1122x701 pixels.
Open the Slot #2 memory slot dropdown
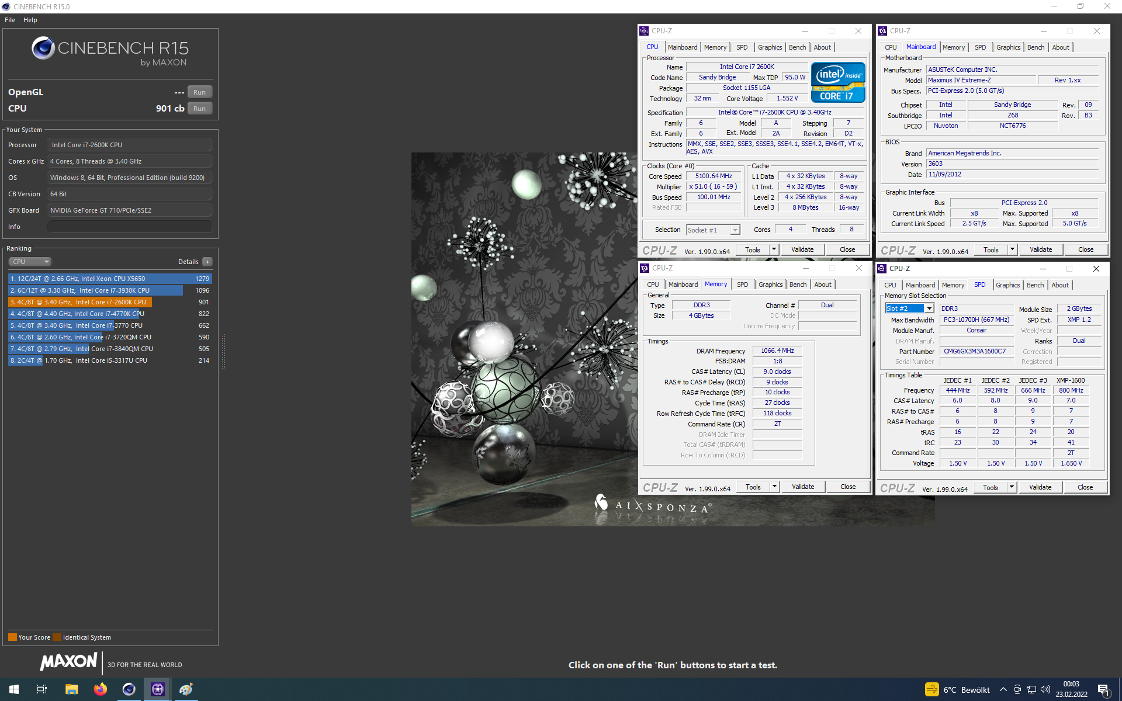(x=909, y=308)
